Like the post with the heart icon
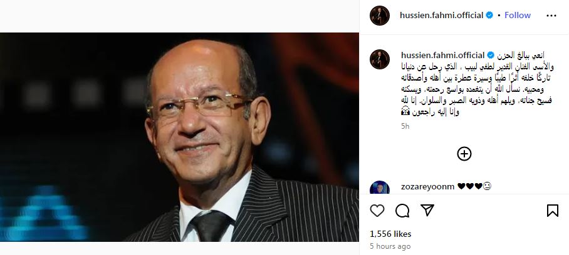The width and height of the screenshot is (569, 255). click(x=377, y=211)
